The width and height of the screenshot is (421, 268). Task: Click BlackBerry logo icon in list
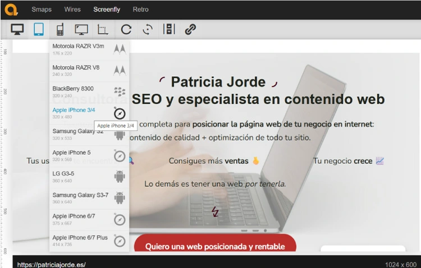pos(120,91)
